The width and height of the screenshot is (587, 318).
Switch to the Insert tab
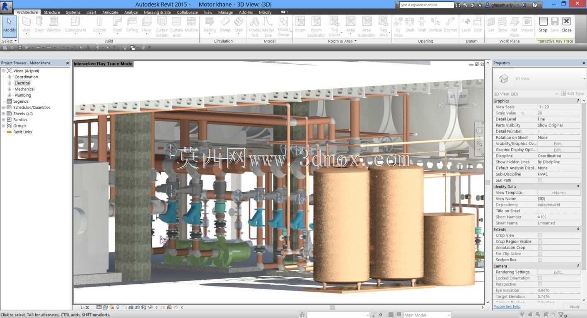[91, 12]
